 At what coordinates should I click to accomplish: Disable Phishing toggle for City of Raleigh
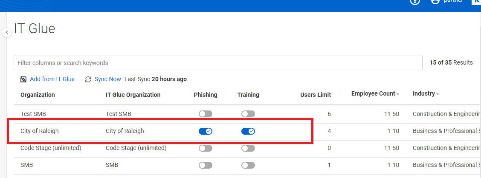(206, 131)
